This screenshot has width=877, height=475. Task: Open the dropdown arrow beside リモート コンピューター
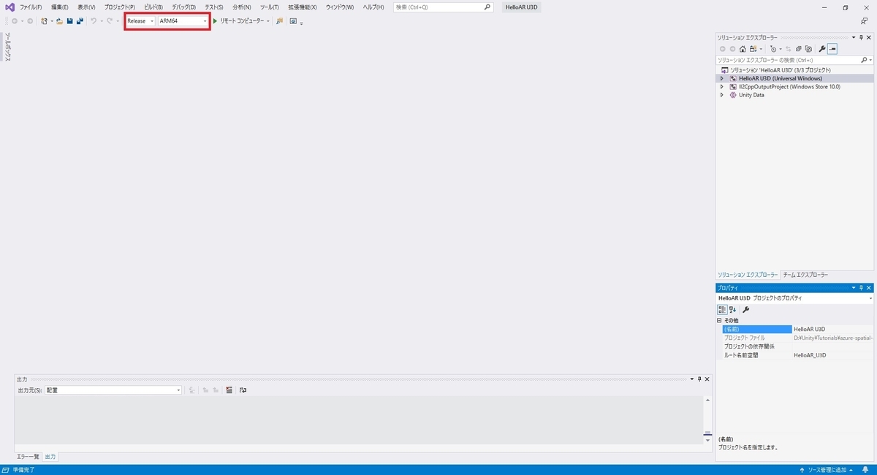[x=268, y=21]
